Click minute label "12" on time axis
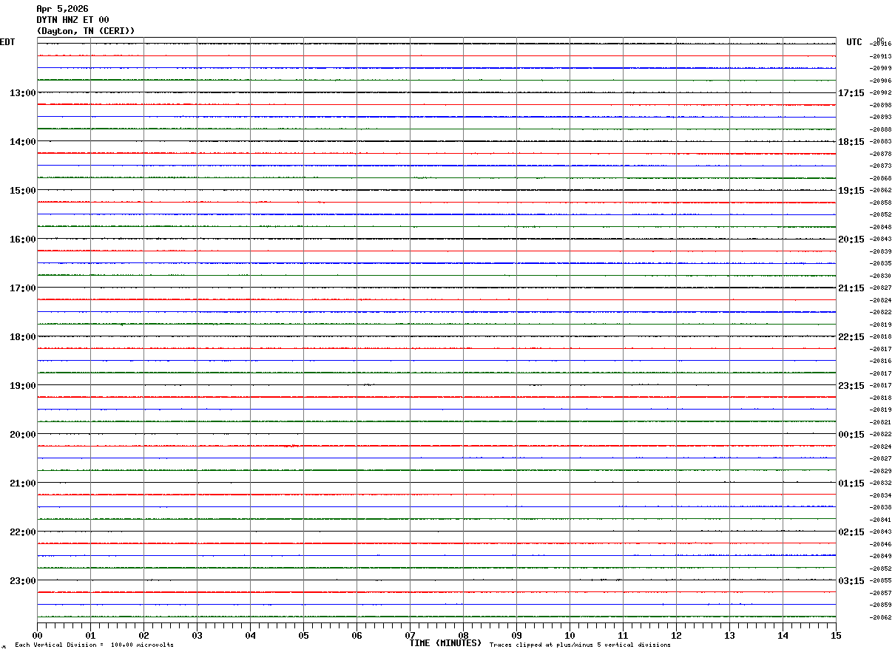The height and width of the screenshot is (655, 895). point(677,636)
